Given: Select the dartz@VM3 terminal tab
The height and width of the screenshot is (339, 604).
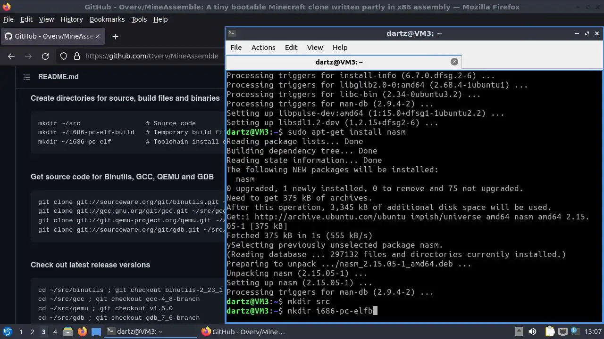Looking at the screenshot, I should [x=344, y=62].
